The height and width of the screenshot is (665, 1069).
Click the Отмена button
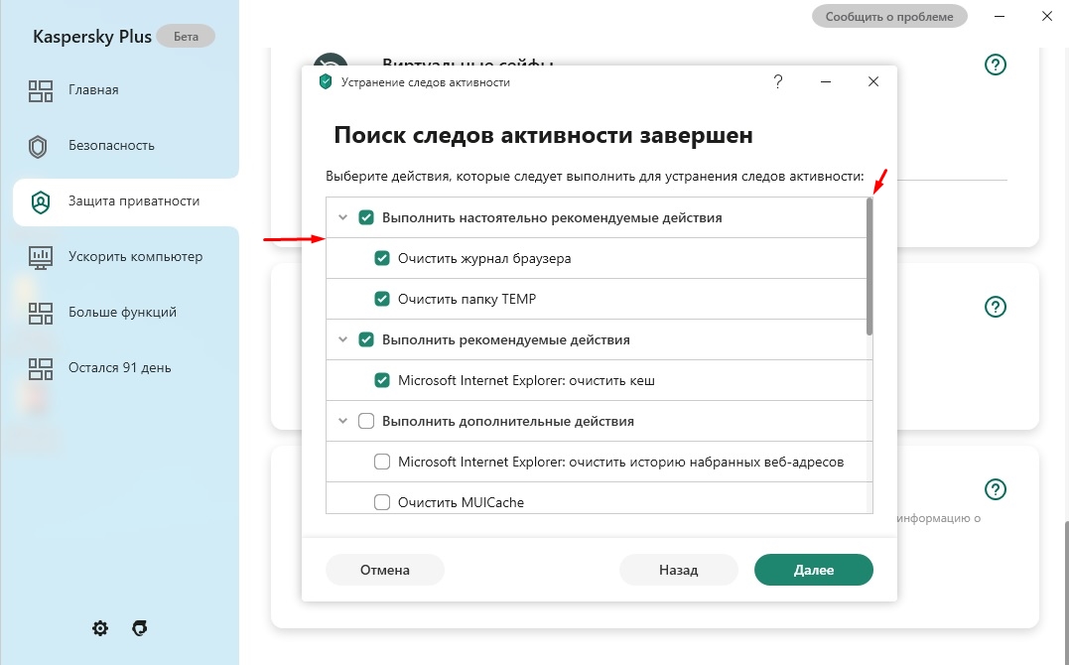[x=385, y=570]
